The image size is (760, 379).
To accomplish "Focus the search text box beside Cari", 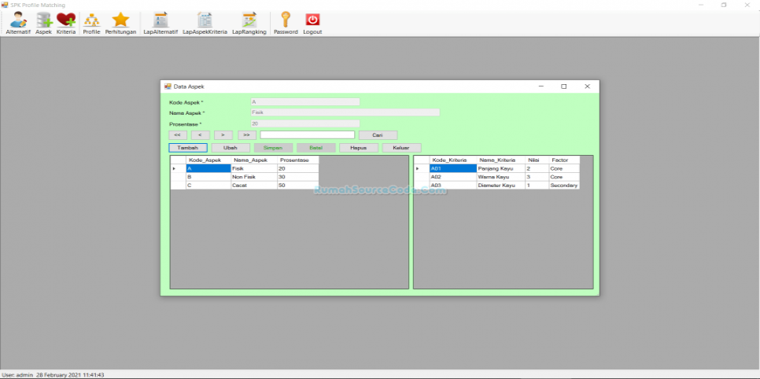I will 308,134.
